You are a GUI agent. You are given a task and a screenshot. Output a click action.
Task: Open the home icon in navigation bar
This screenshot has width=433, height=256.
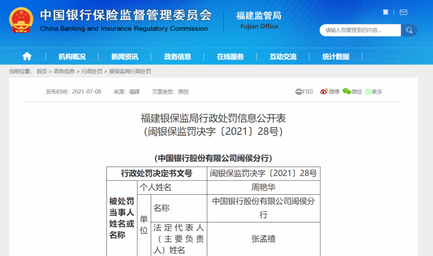(27, 56)
